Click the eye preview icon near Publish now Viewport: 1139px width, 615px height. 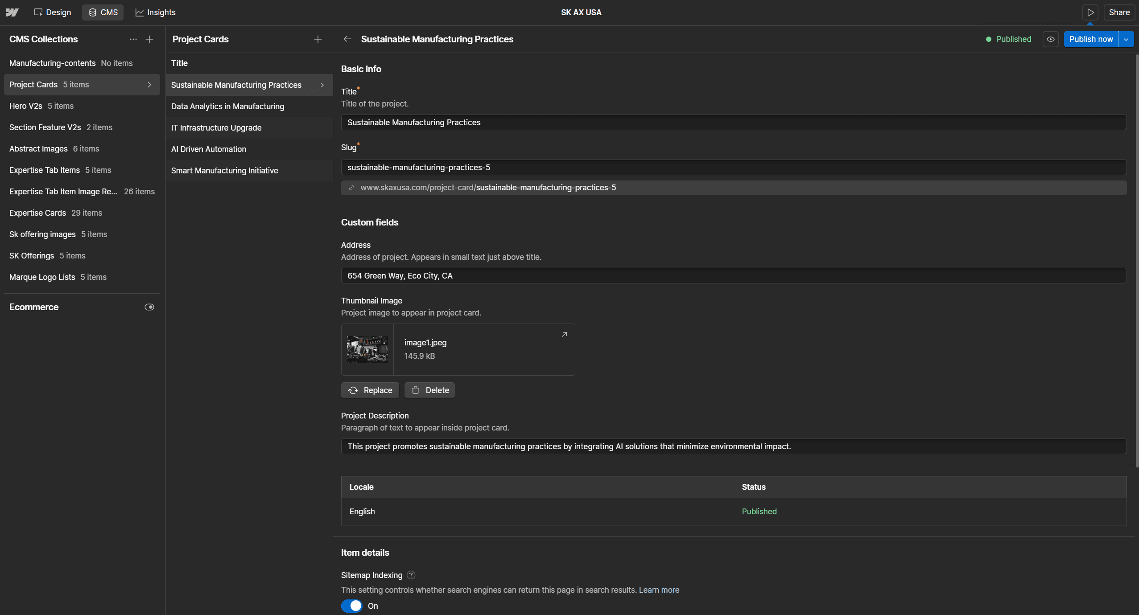click(x=1051, y=39)
